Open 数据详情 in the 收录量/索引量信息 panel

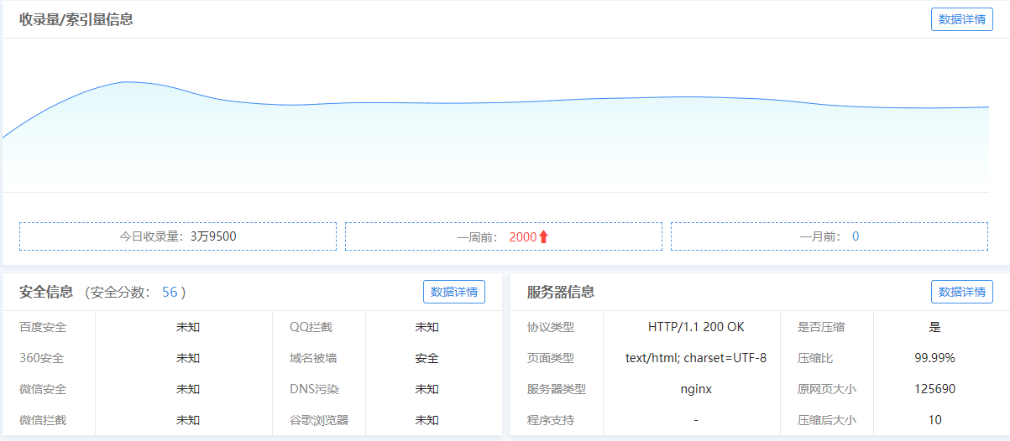point(961,19)
